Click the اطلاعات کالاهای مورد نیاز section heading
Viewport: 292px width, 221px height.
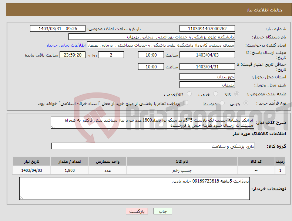click(x=259, y=134)
